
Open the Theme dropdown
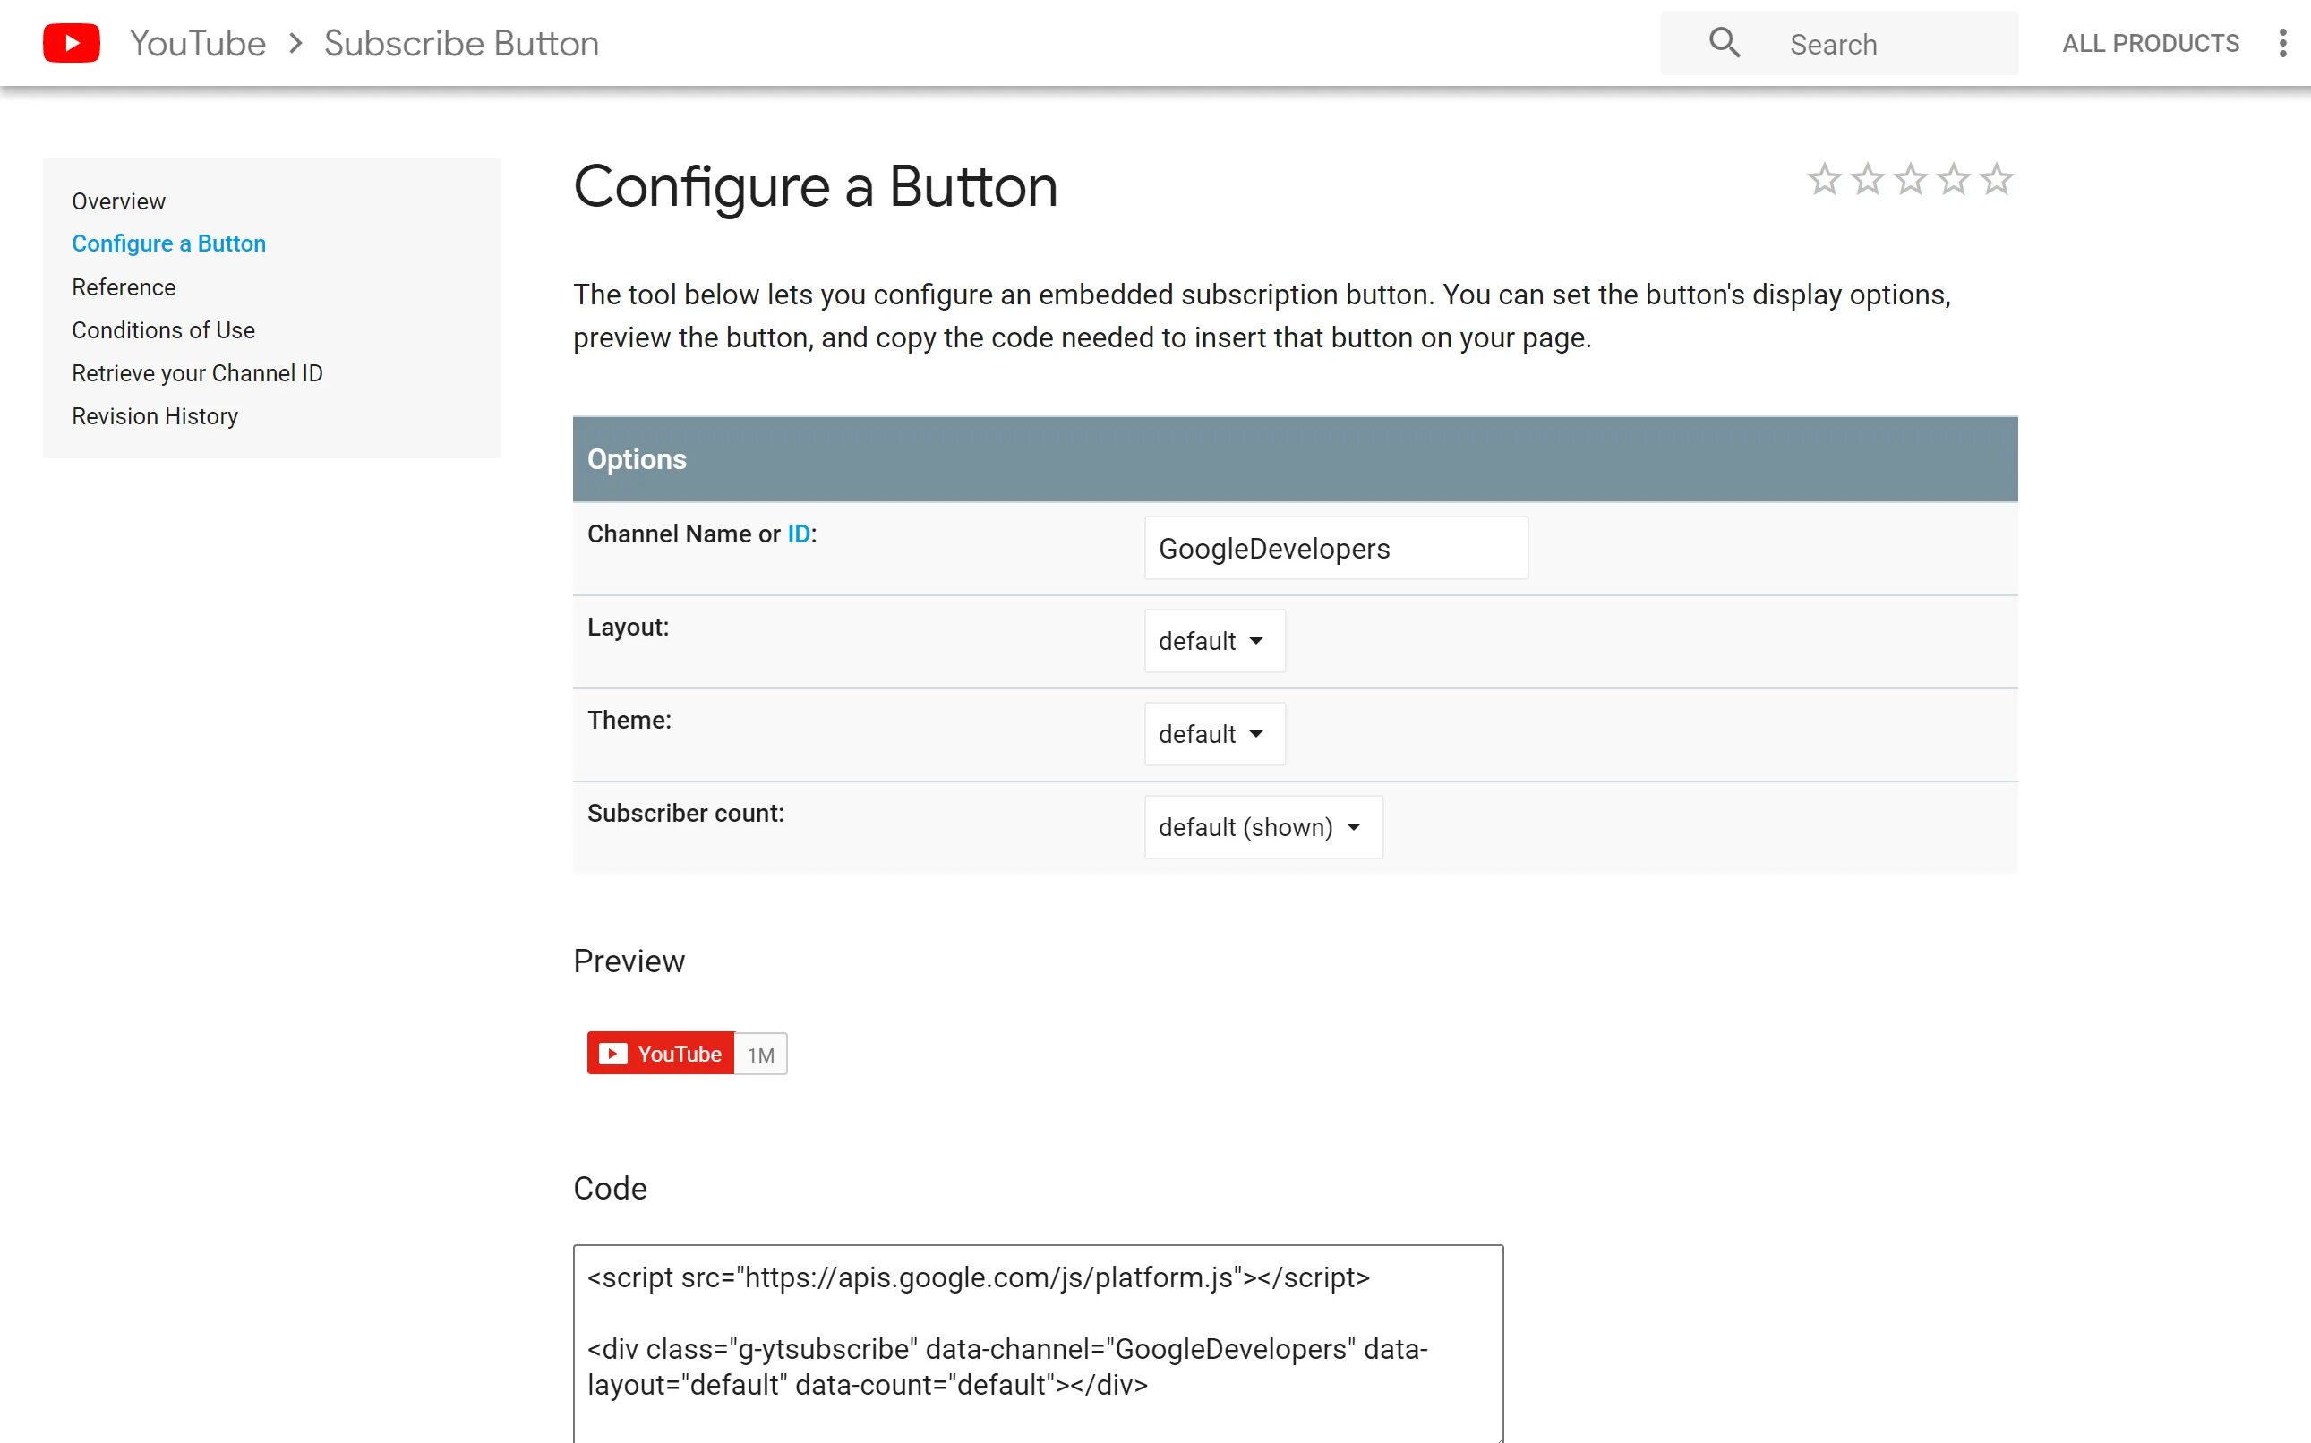coord(1214,734)
